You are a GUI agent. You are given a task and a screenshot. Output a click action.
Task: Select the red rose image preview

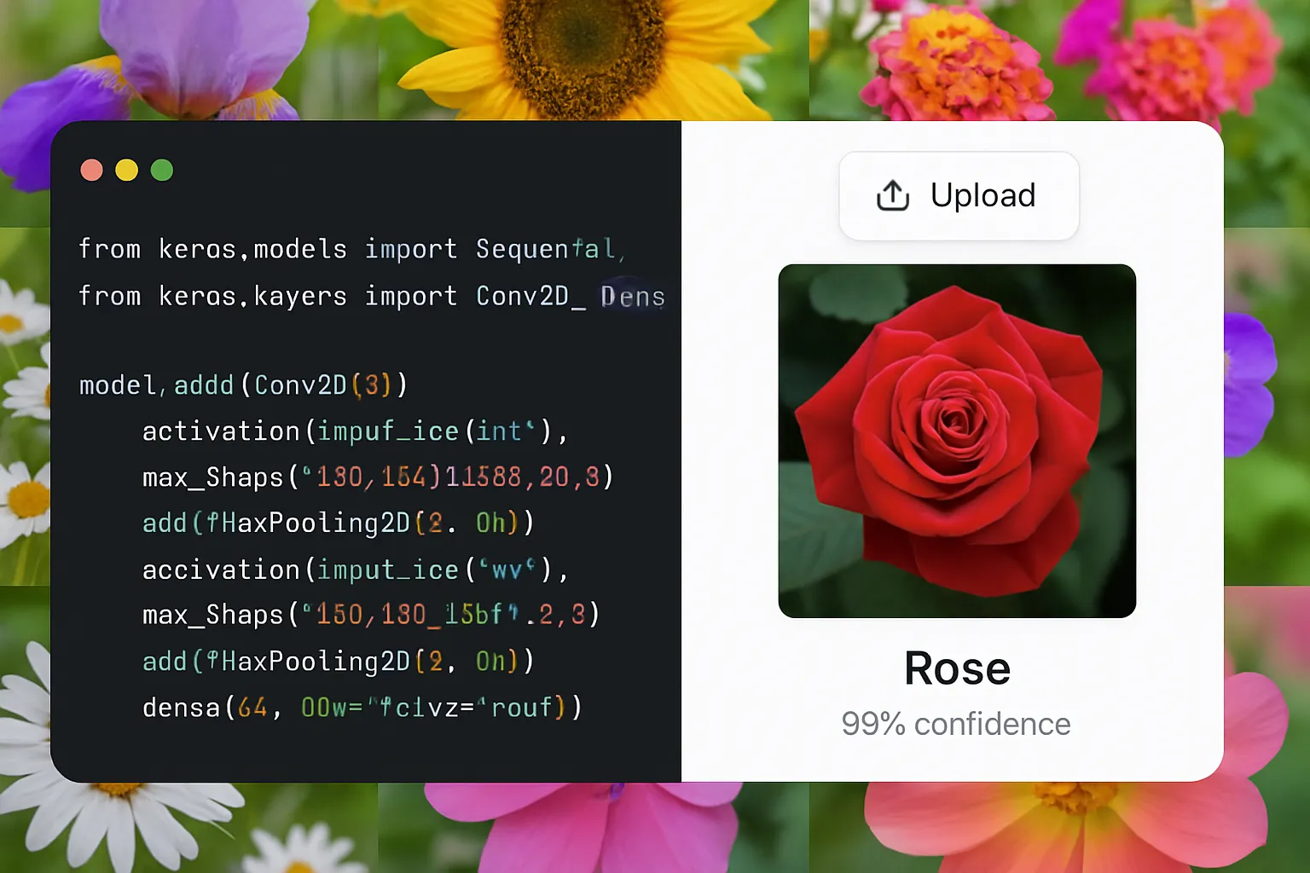click(957, 441)
